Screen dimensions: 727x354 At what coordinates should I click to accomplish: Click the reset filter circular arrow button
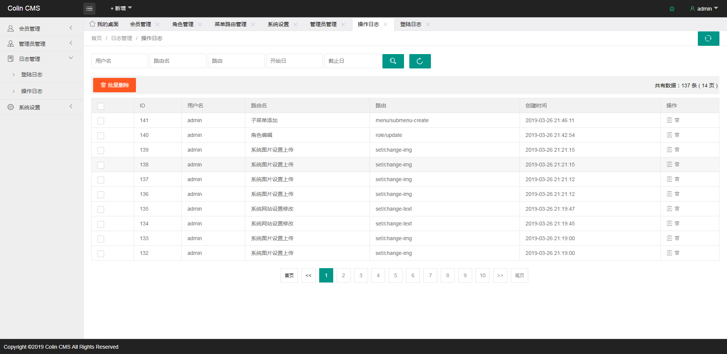tap(420, 61)
